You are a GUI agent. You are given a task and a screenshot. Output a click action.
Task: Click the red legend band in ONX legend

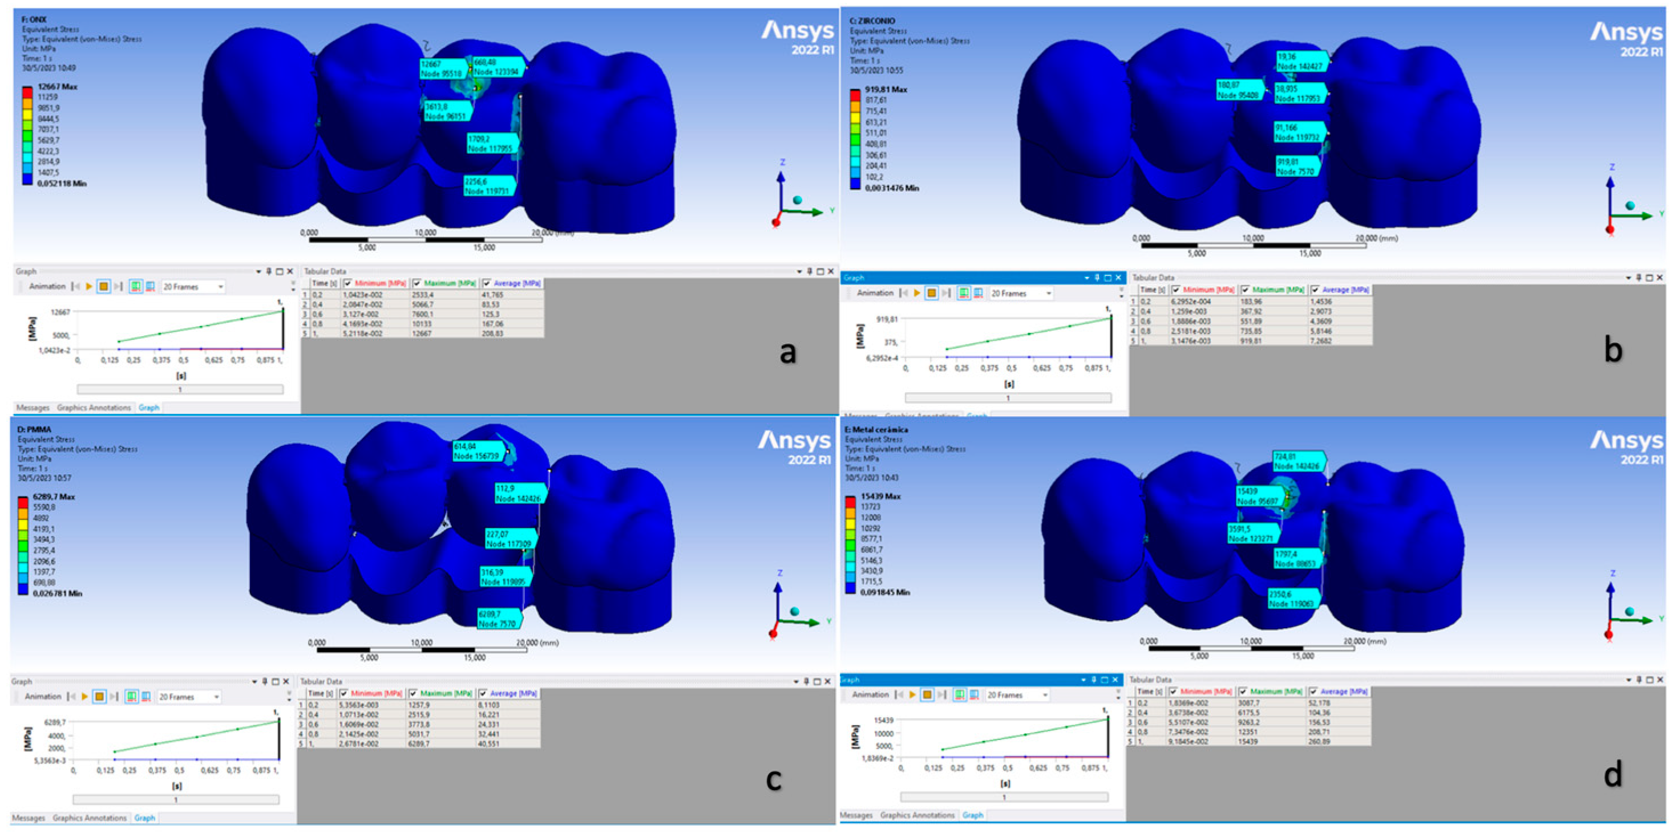point(27,92)
